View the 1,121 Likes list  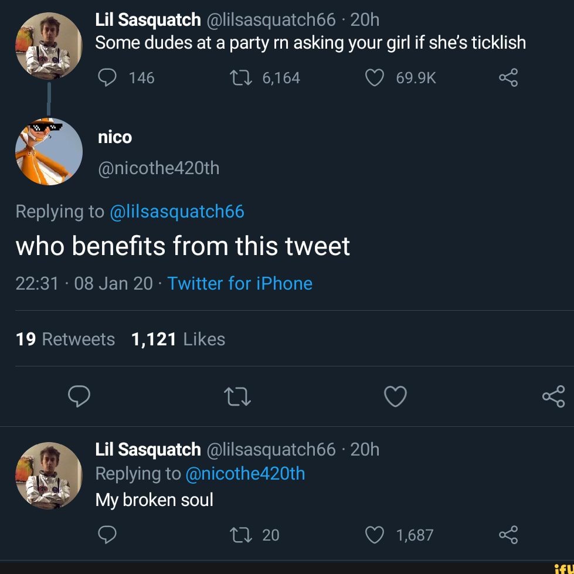coord(178,339)
